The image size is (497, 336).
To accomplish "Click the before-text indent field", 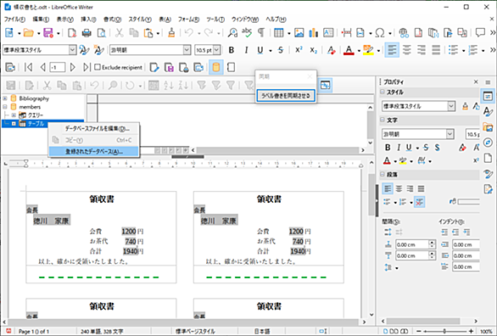I will coord(466,244).
